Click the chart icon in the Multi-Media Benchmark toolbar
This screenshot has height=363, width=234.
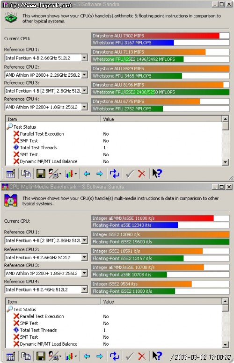click(x=70, y=356)
